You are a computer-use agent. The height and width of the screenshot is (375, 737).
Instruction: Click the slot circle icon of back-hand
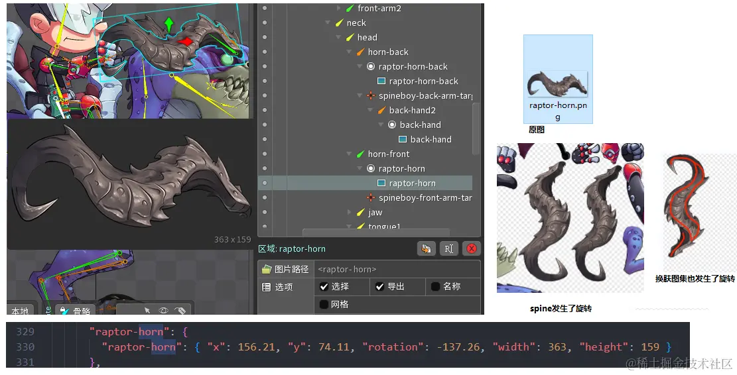(392, 125)
